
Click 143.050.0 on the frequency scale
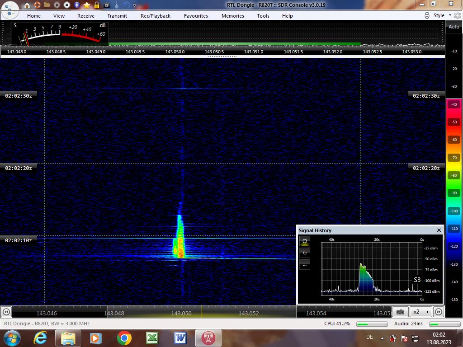[x=175, y=52]
